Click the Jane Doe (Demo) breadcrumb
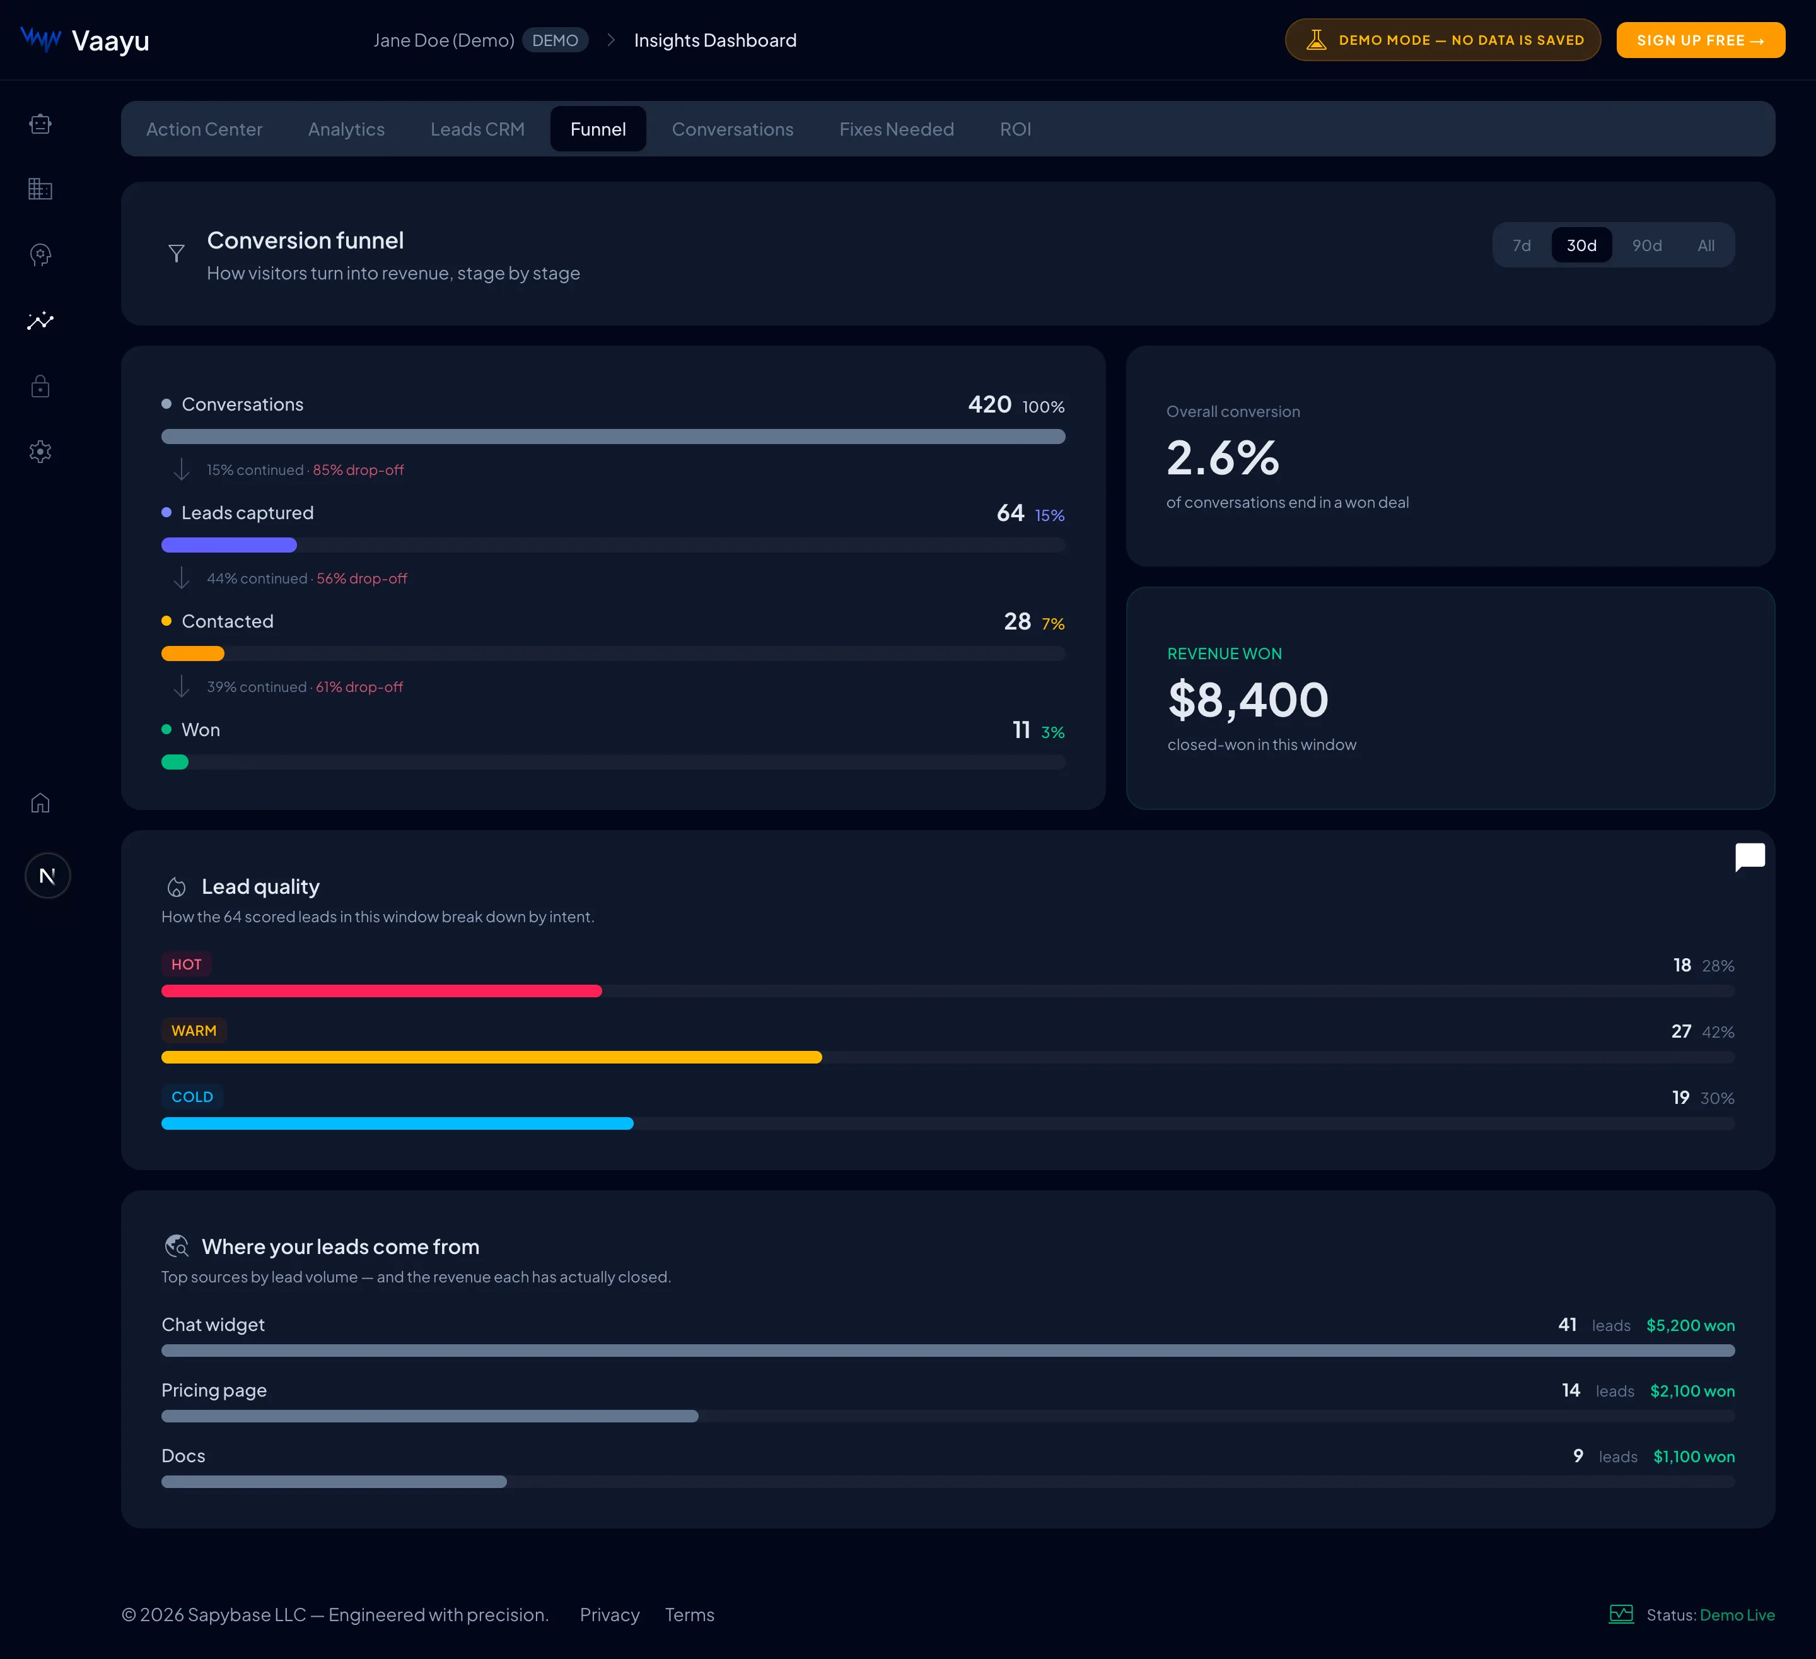1816x1659 pixels. tap(444, 40)
